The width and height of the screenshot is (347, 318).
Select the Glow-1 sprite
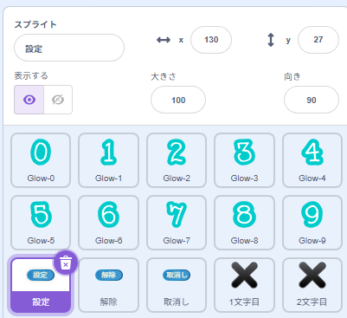[x=108, y=160]
